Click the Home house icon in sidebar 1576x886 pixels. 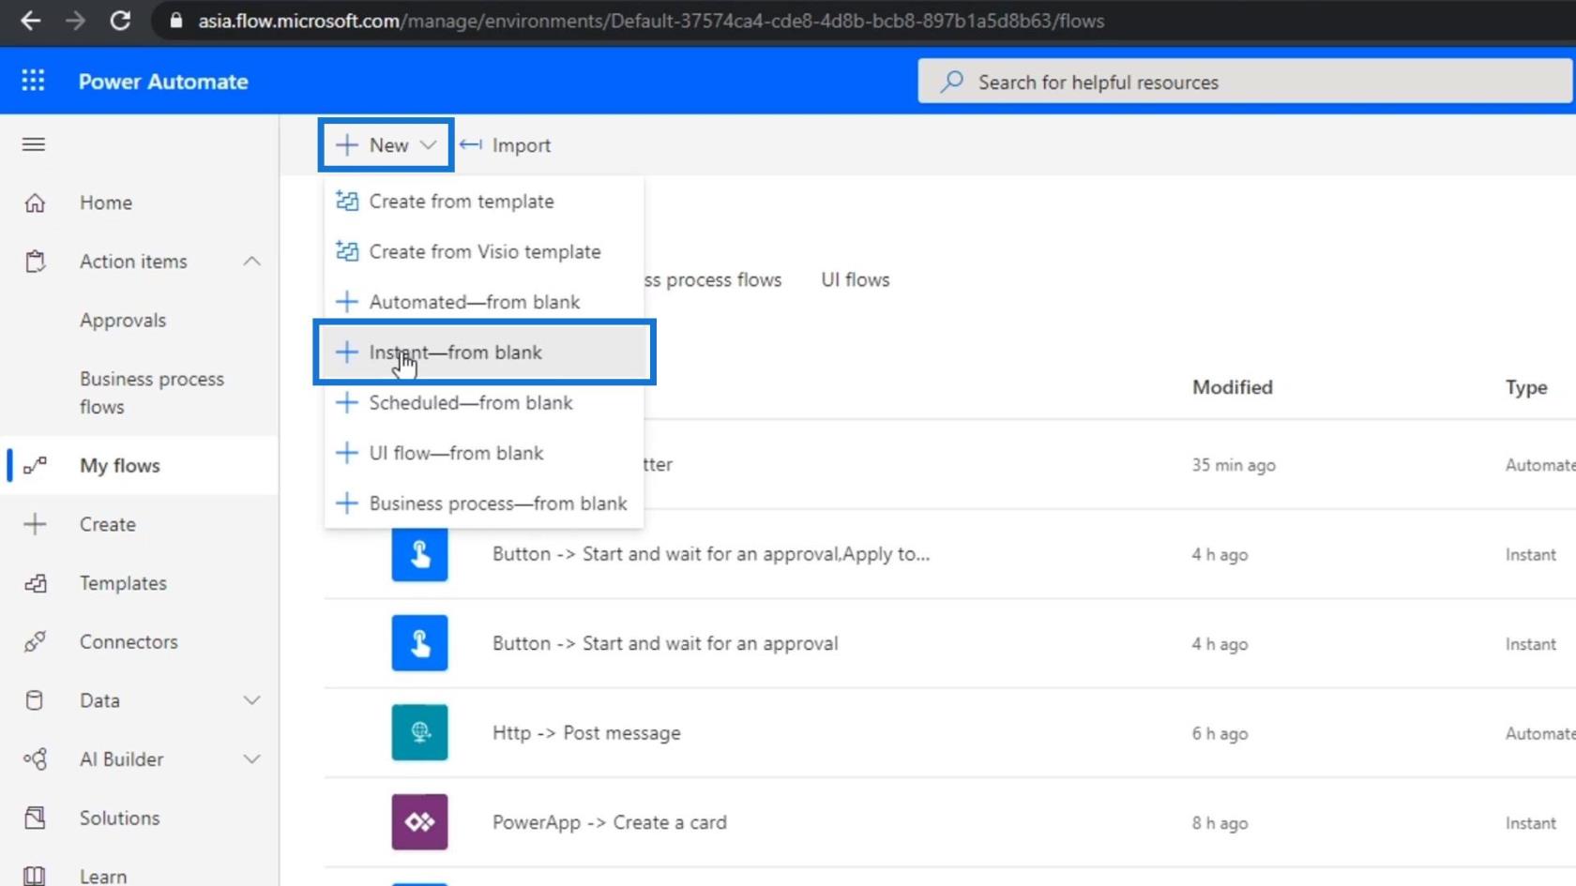coord(35,203)
